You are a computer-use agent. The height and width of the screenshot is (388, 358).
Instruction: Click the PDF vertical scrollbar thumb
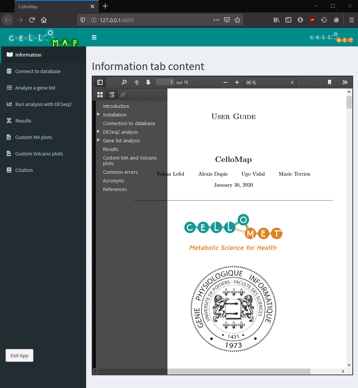click(x=349, y=103)
